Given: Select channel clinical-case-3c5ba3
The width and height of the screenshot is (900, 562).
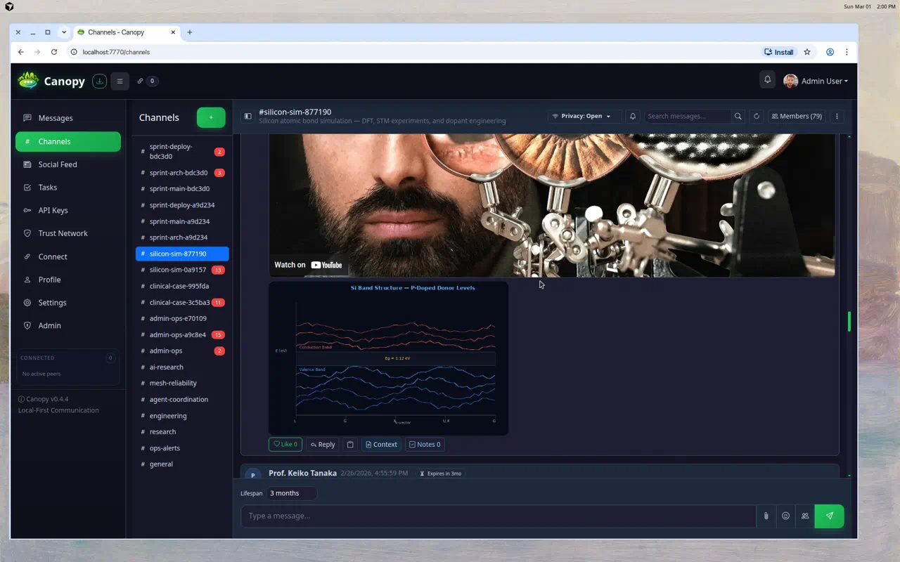Looking at the screenshot, I should tap(182, 302).
